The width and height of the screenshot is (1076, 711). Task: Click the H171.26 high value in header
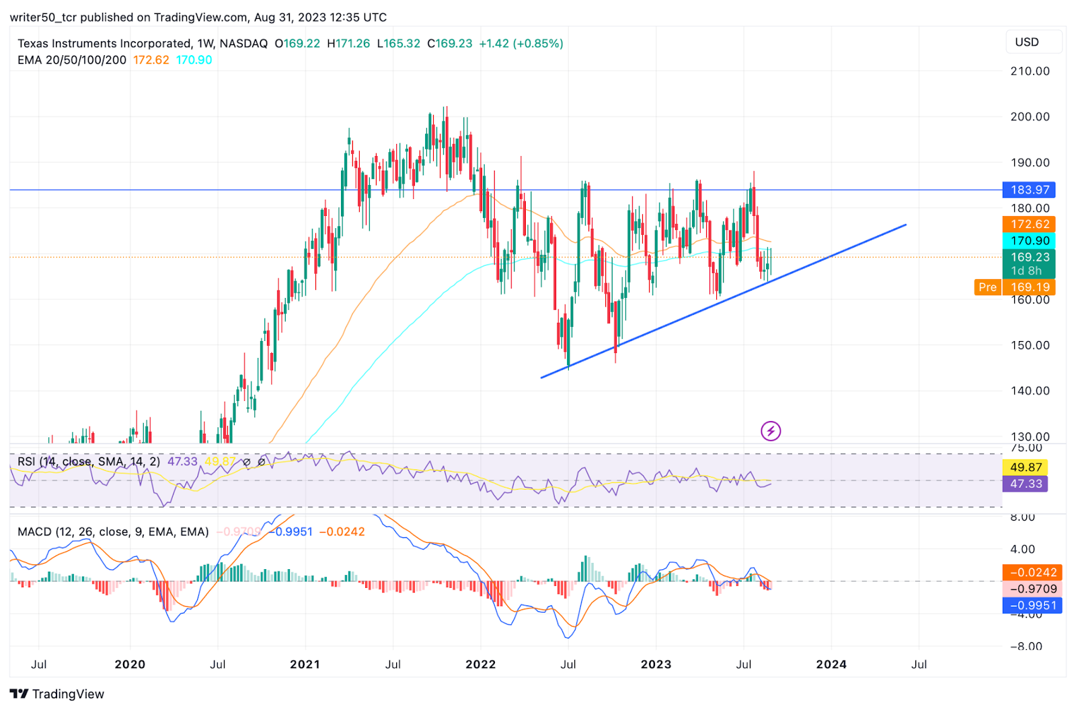(x=348, y=43)
